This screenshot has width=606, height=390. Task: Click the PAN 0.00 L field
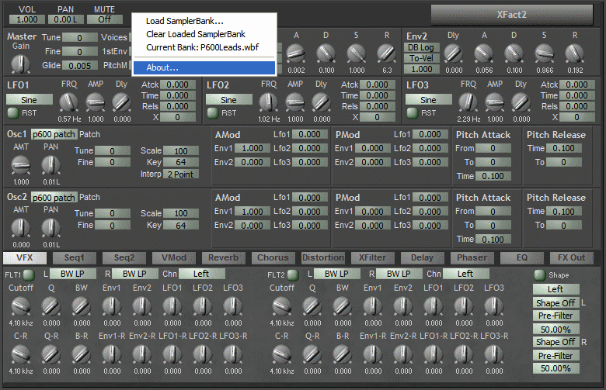(x=66, y=19)
